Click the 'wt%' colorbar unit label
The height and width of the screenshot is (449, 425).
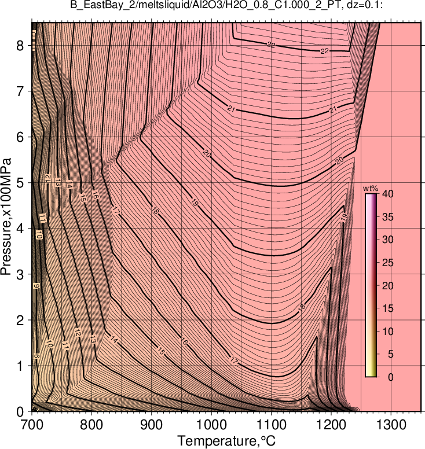click(371, 189)
